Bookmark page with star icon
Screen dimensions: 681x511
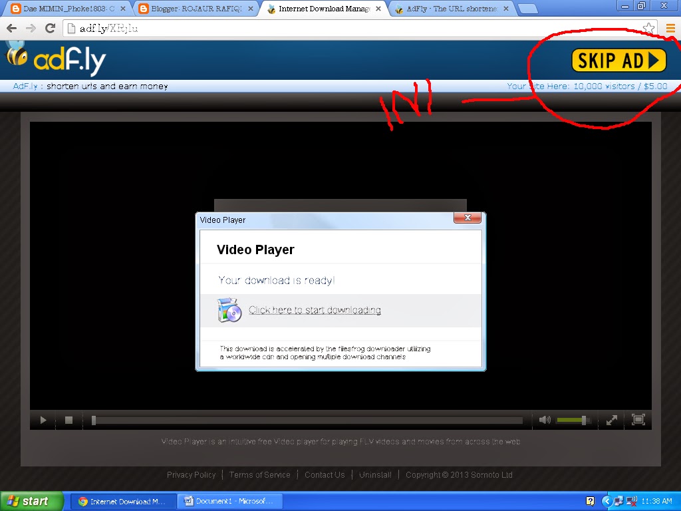click(648, 28)
